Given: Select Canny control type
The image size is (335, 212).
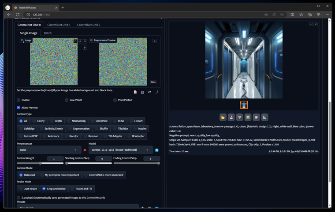Looking at the screenshot, I should coord(39,121).
